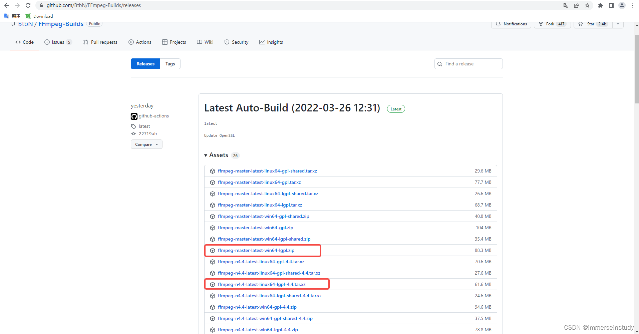Open the translate page icon in address bar
639x334 pixels.
pyautogui.click(x=566, y=5)
